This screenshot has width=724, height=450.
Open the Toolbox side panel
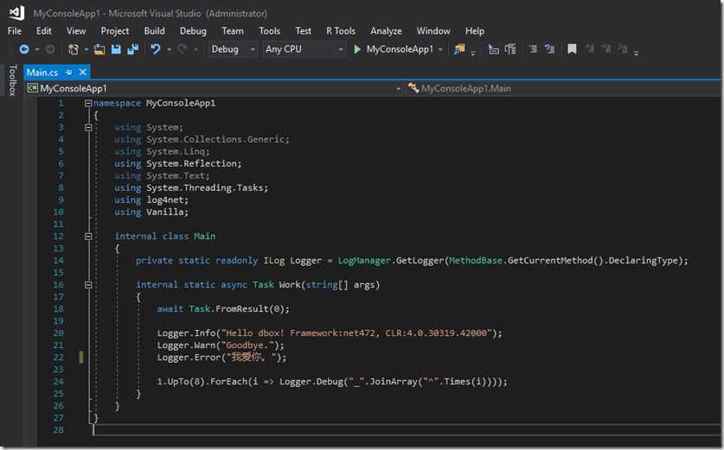(x=12, y=80)
